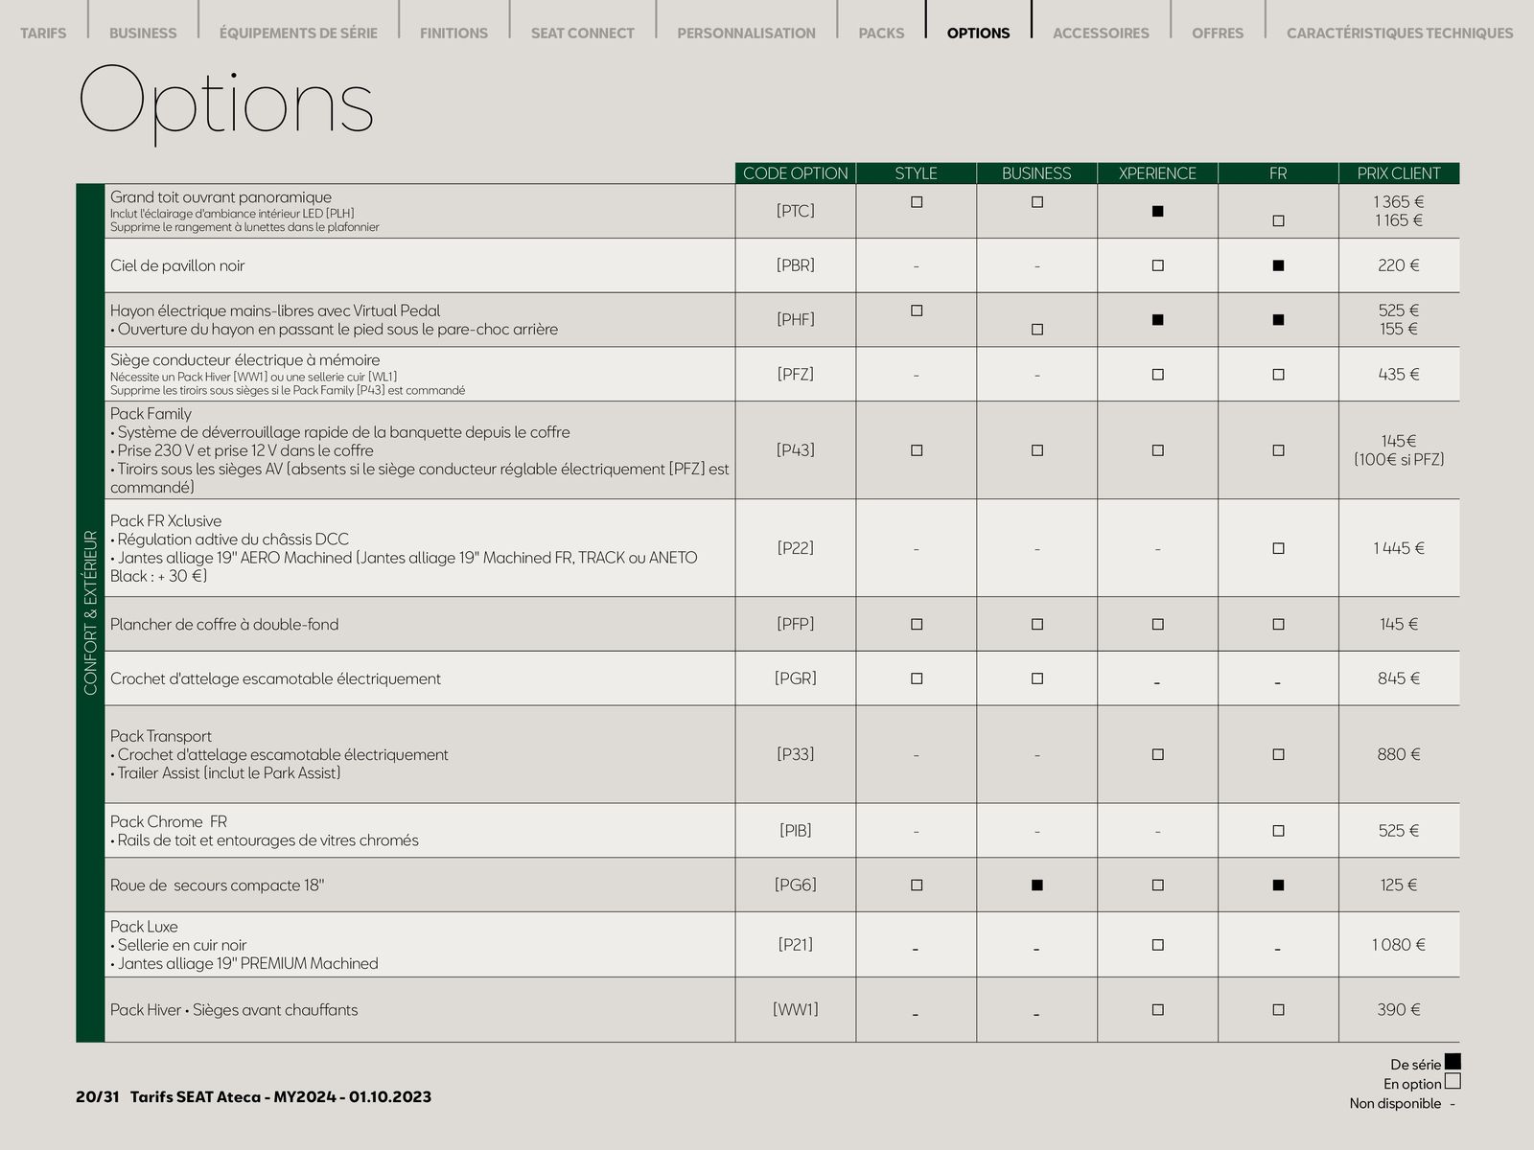Select 'Pack Transport' row title
The image size is (1534, 1150).
(161, 736)
